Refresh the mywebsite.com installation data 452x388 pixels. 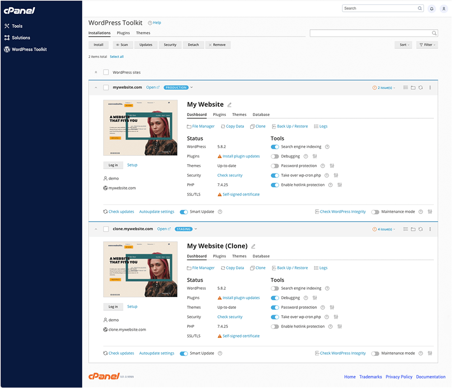(x=421, y=87)
